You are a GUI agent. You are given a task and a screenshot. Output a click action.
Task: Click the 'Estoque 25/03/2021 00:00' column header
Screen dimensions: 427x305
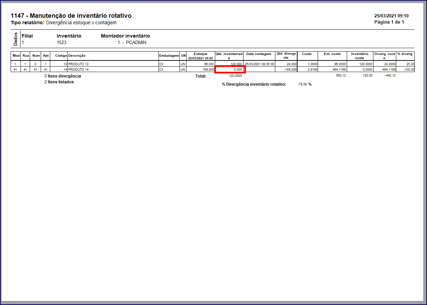(x=201, y=56)
